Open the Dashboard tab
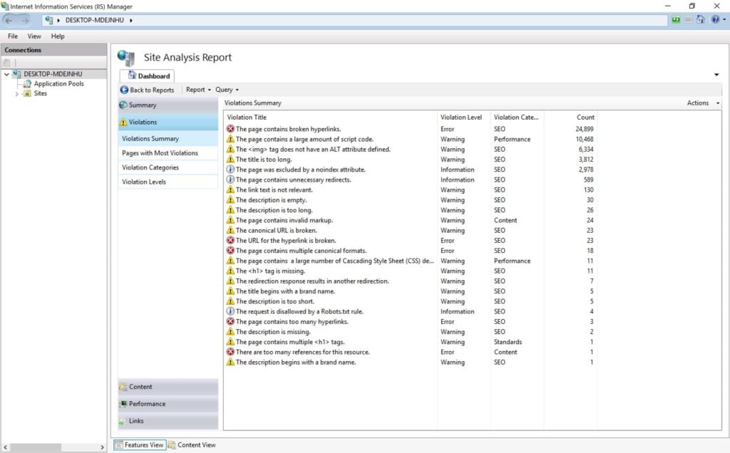This screenshot has height=453, width=730. coord(149,75)
